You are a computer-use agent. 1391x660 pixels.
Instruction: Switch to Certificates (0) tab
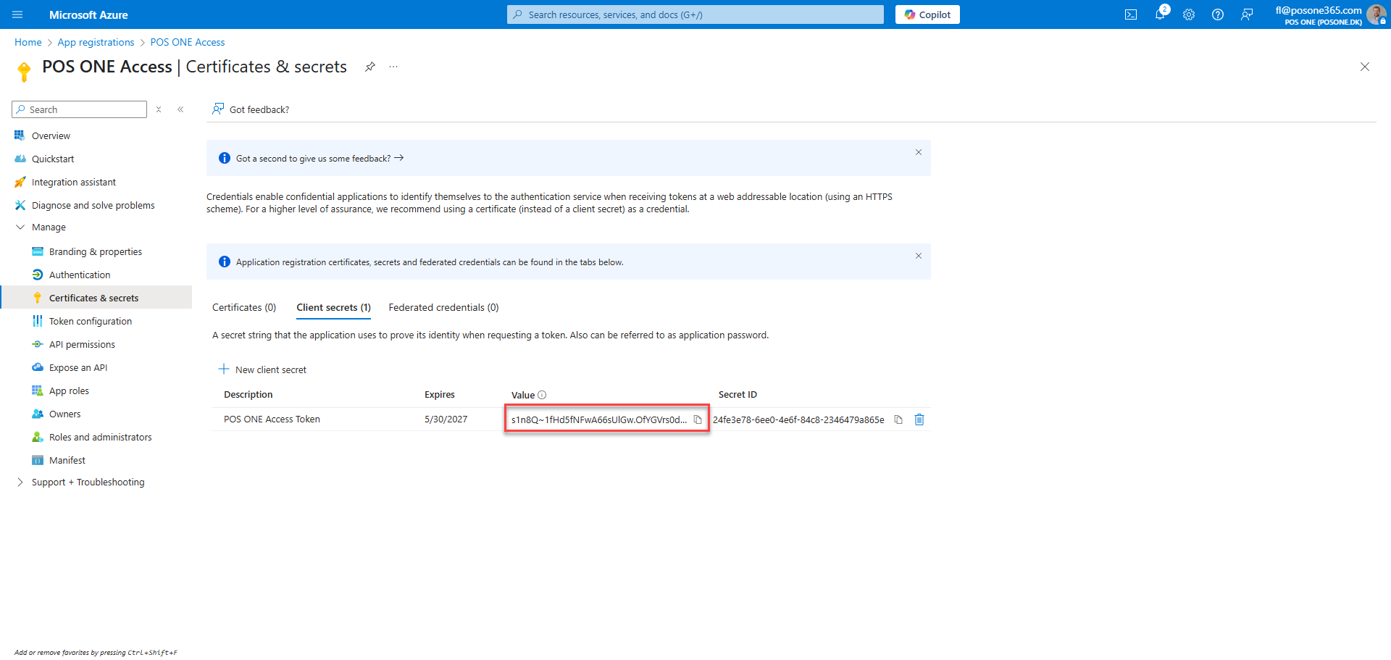[x=244, y=307]
